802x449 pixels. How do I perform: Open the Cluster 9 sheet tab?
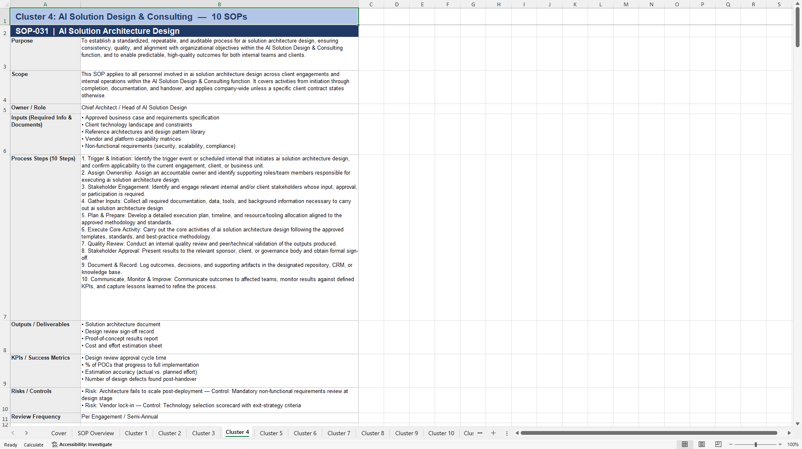(x=407, y=433)
